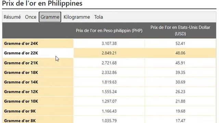Click the 12K USD price 26.23
This screenshot has height=123, width=219.
180,92
